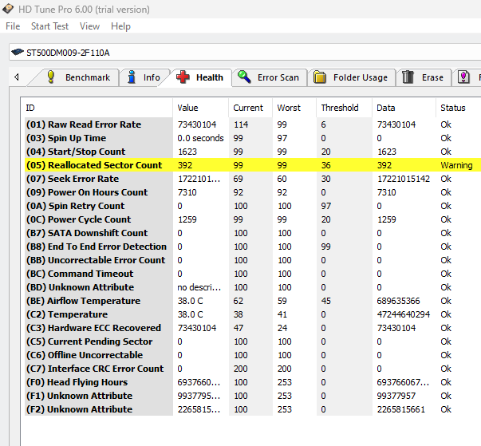Viewport: 481px width, 446px height.
Task: Open the File menu
Action: (13, 26)
